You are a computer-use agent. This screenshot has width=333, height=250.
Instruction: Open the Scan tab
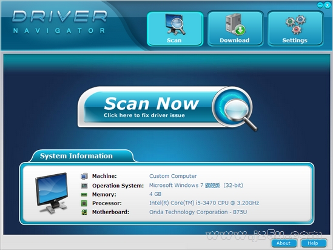[x=175, y=29]
